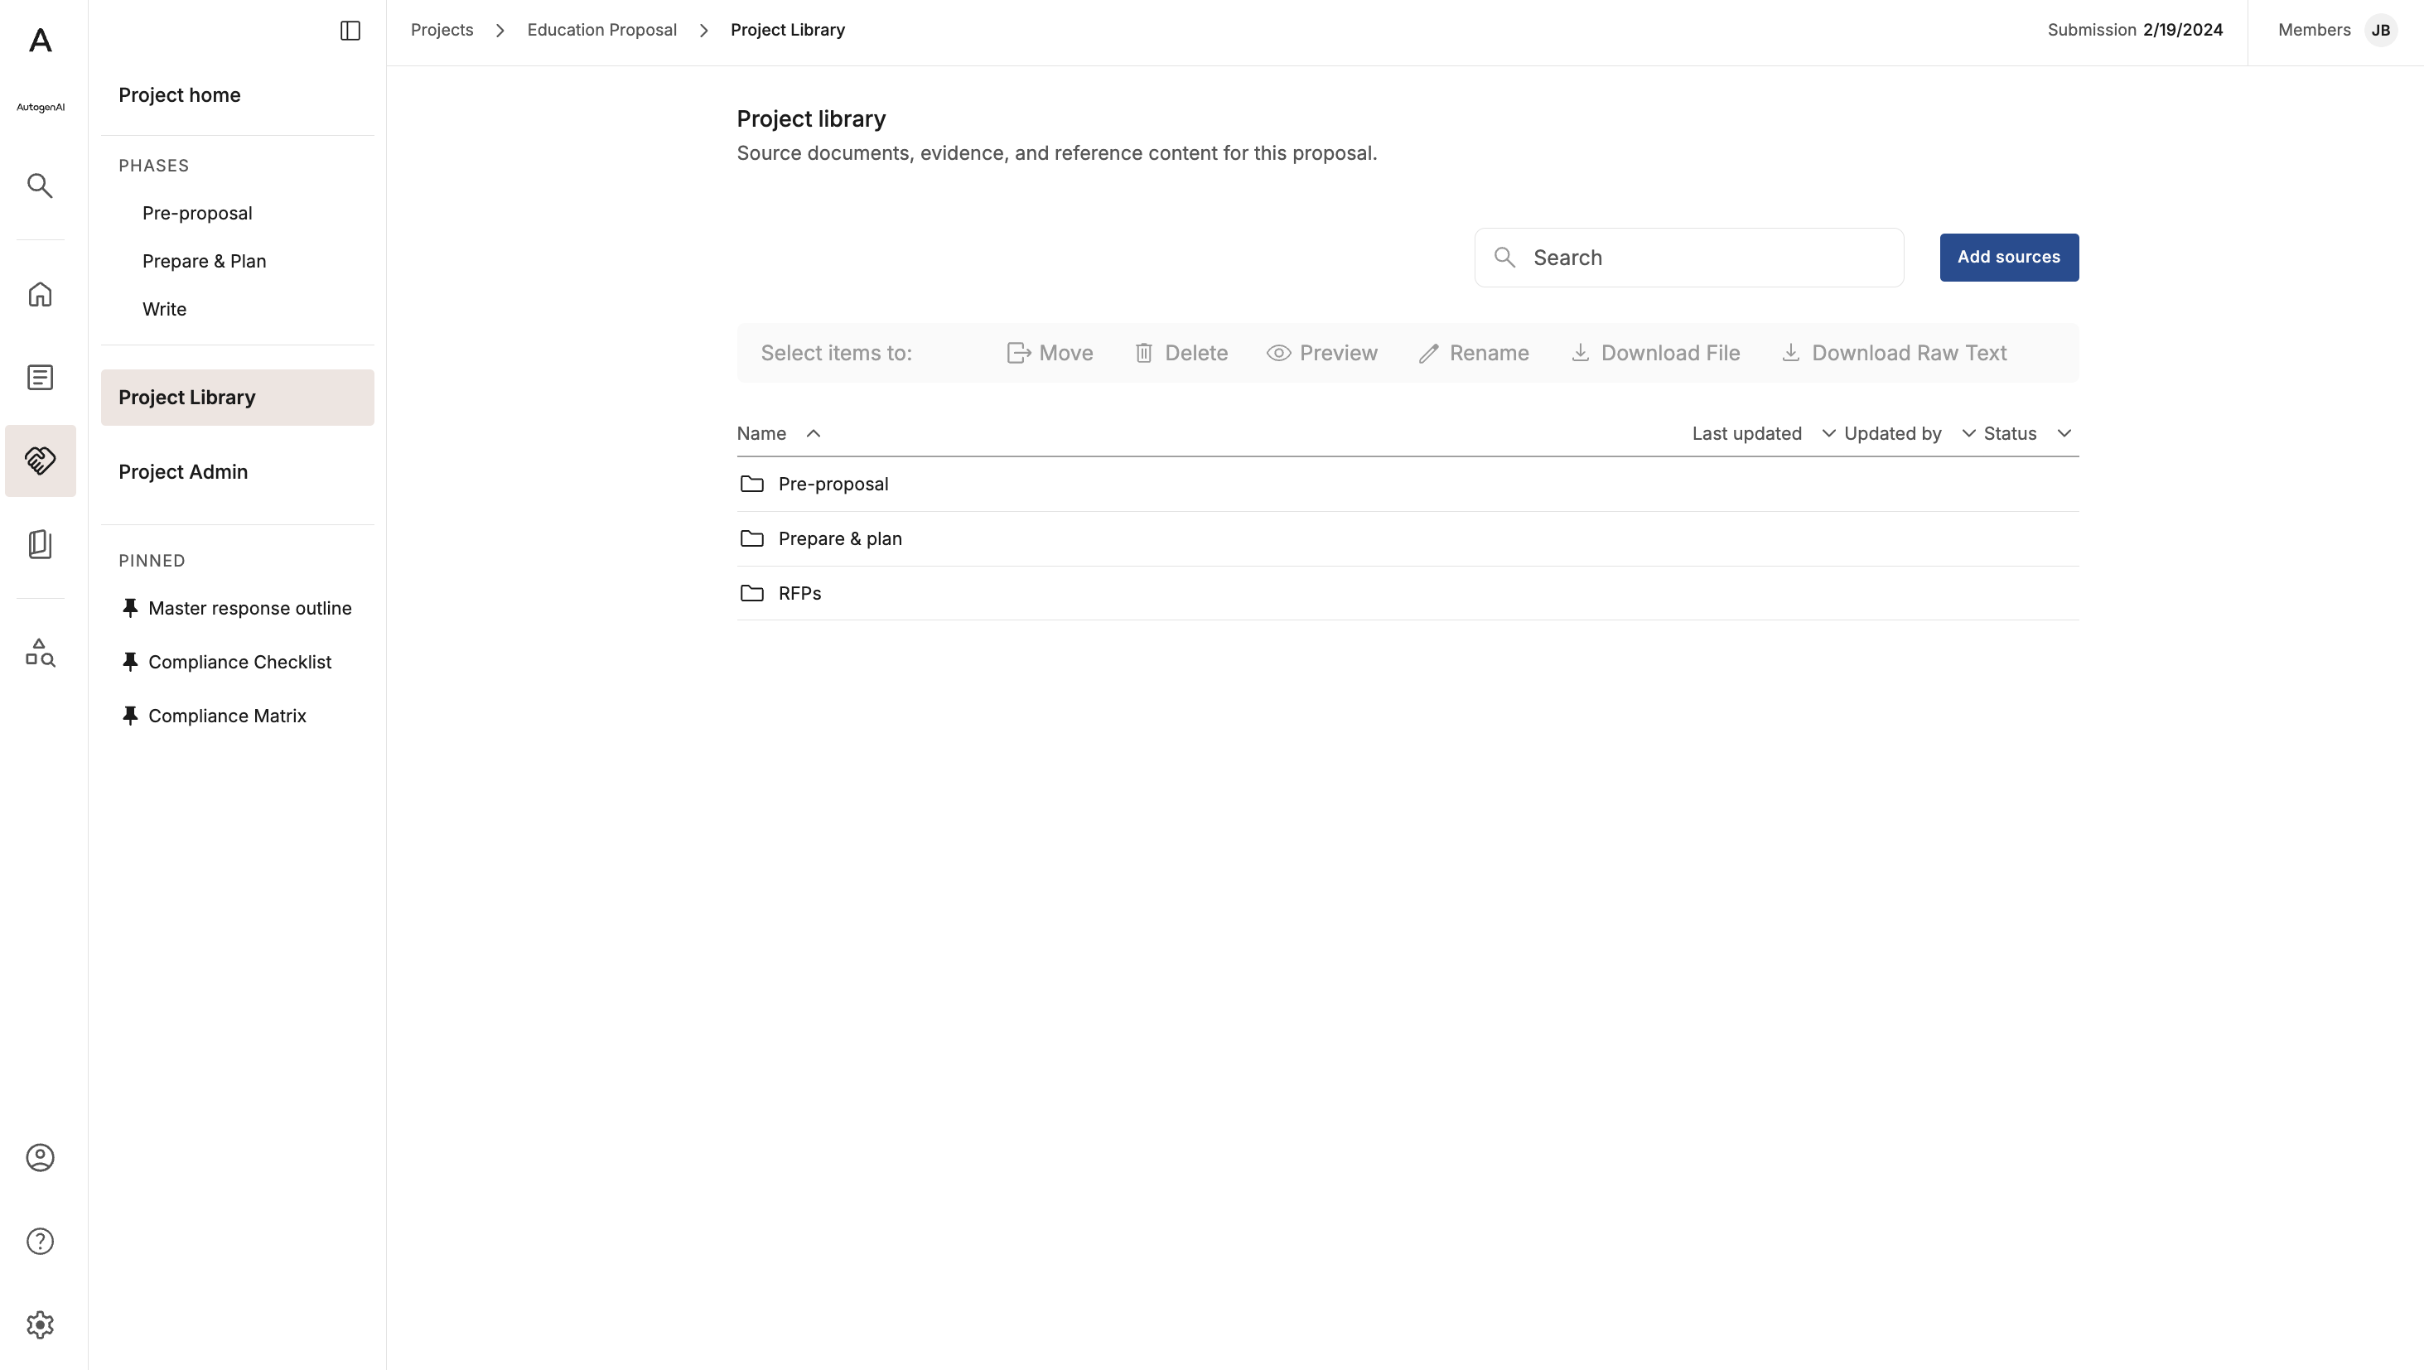Open the Last updated column dropdown
This screenshot has height=1370, width=2424.
[x=1828, y=434]
